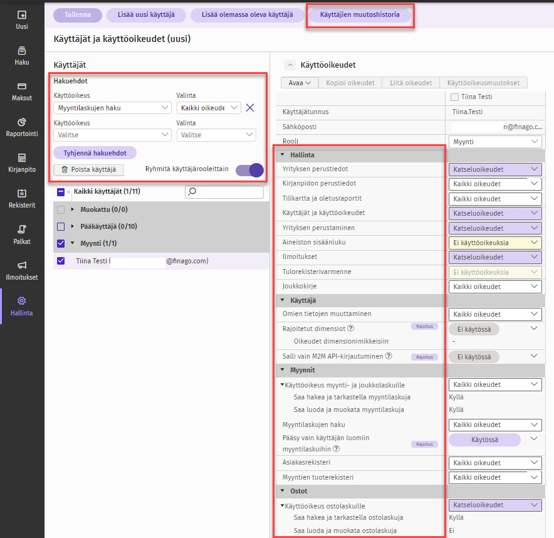This screenshot has width=554, height=538.
Task: Open Käyttöoikeusmuutokset toolbar item
Action: click(483, 83)
